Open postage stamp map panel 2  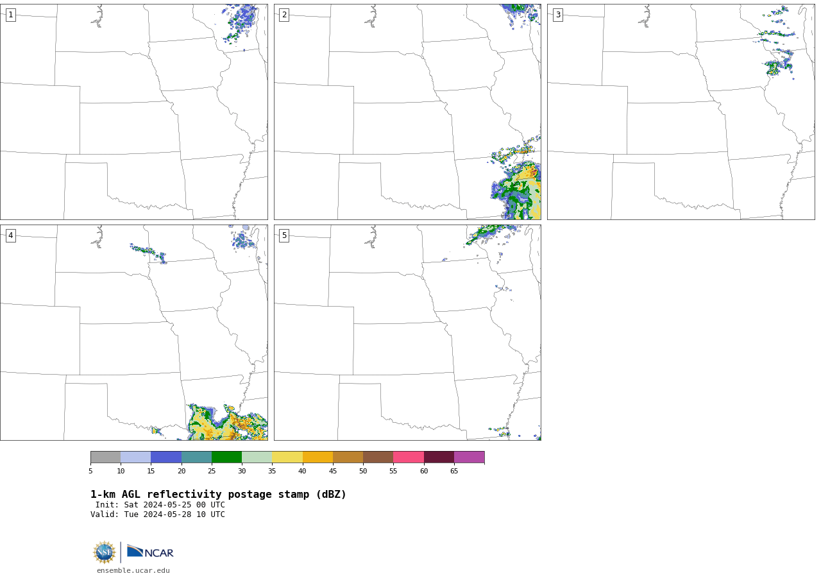pyautogui.click(x=407, y=112)
